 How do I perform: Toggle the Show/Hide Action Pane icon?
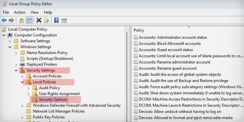click(64, 20)
